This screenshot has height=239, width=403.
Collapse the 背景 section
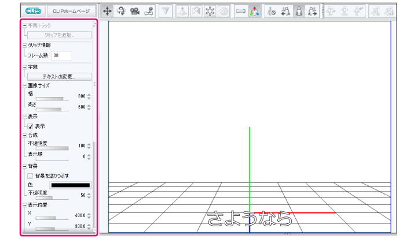coord(25,166)
